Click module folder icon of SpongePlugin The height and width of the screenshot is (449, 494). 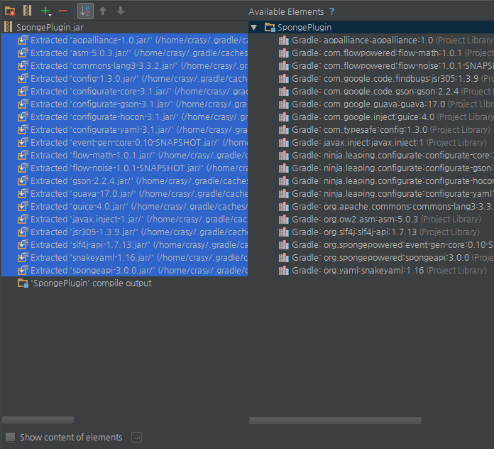click(270, 28)
